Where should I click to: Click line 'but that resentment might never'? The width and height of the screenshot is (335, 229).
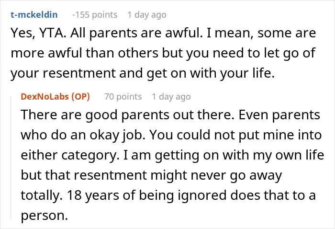point(151,175)
